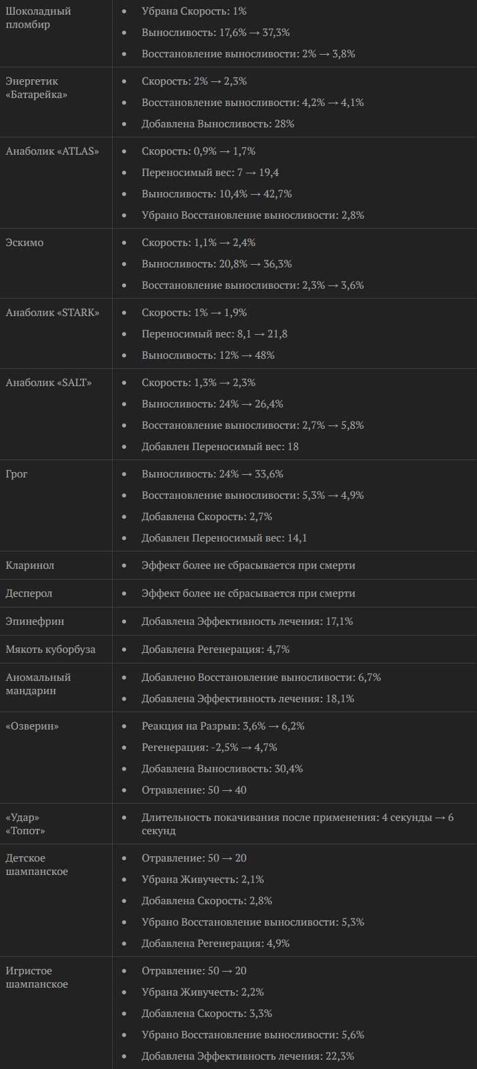Click the "Отравление: 50 → 40" line
Viewport: 477px width, 1069px height.
pos(194,790)
